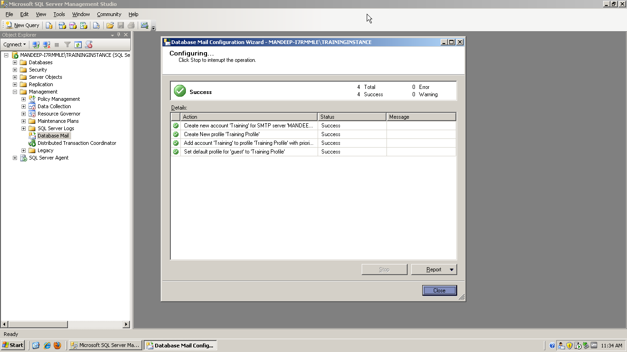
Task: Collapse the TRAININGINSTANCE server node
Action: [6, 55]
